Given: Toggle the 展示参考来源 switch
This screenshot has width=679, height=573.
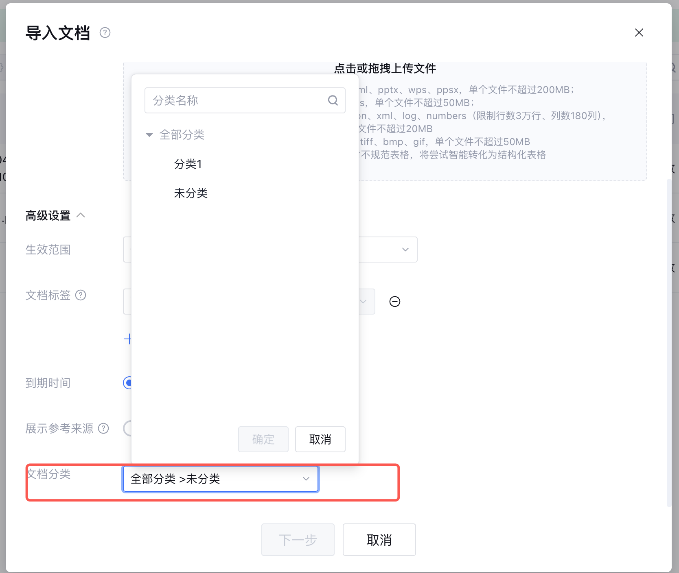Looking at the screenshot, I should coord(128,428).
